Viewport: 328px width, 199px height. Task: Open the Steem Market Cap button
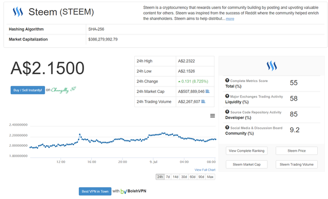pyautogui.click(x=247, y=165)
